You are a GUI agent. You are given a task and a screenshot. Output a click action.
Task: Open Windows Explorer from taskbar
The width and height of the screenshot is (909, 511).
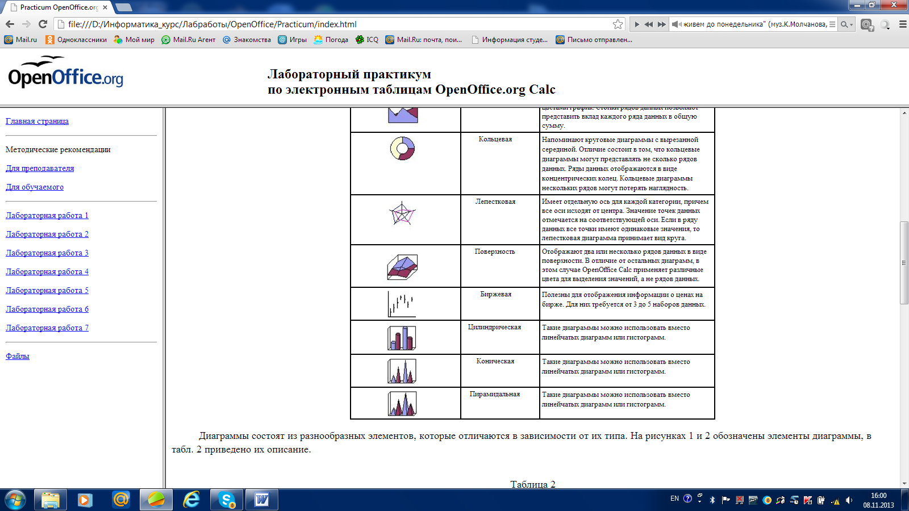51,500
